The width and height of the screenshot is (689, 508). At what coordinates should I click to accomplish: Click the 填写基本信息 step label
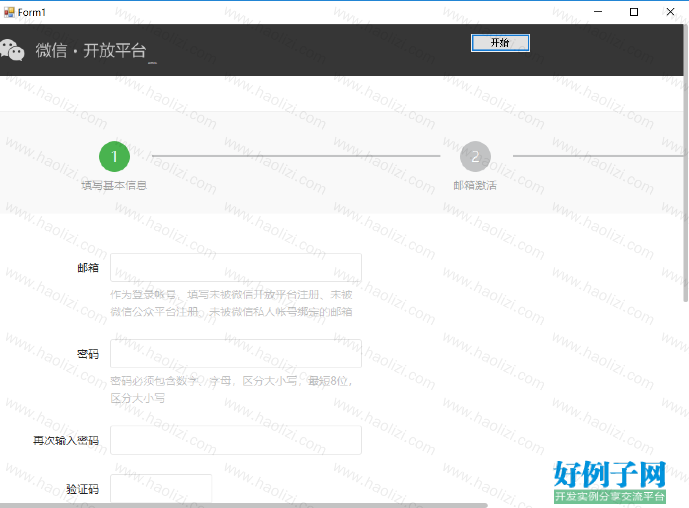point(114,185)
